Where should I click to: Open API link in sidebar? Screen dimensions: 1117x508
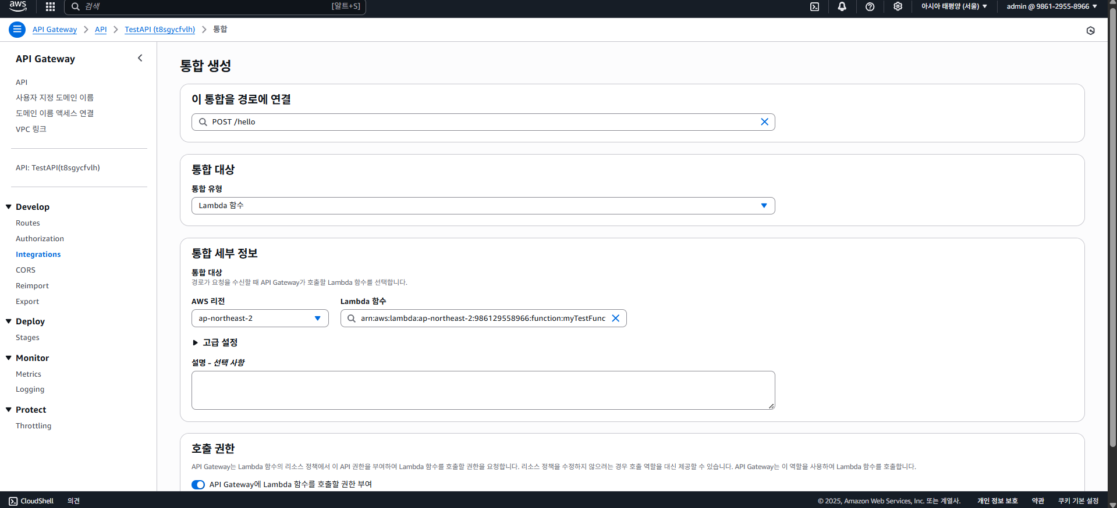(x=22, y=83)
